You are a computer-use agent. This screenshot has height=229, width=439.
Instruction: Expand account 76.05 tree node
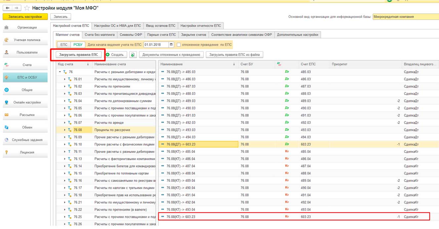[x=65, y=108]
